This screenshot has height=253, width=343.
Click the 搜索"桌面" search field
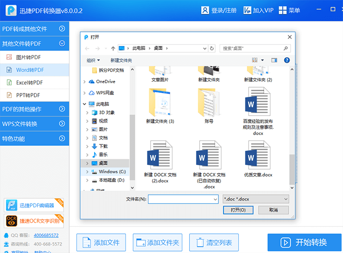[255, 48]
